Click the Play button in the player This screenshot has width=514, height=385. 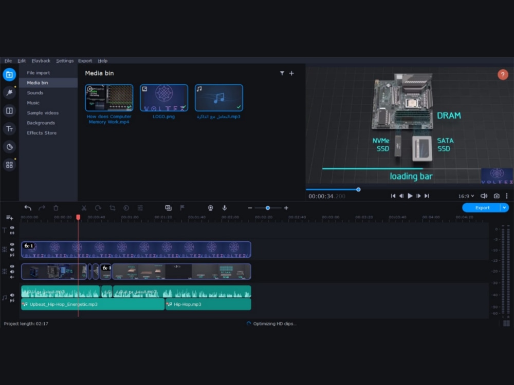pyautogui.click(x=410, y=196)
